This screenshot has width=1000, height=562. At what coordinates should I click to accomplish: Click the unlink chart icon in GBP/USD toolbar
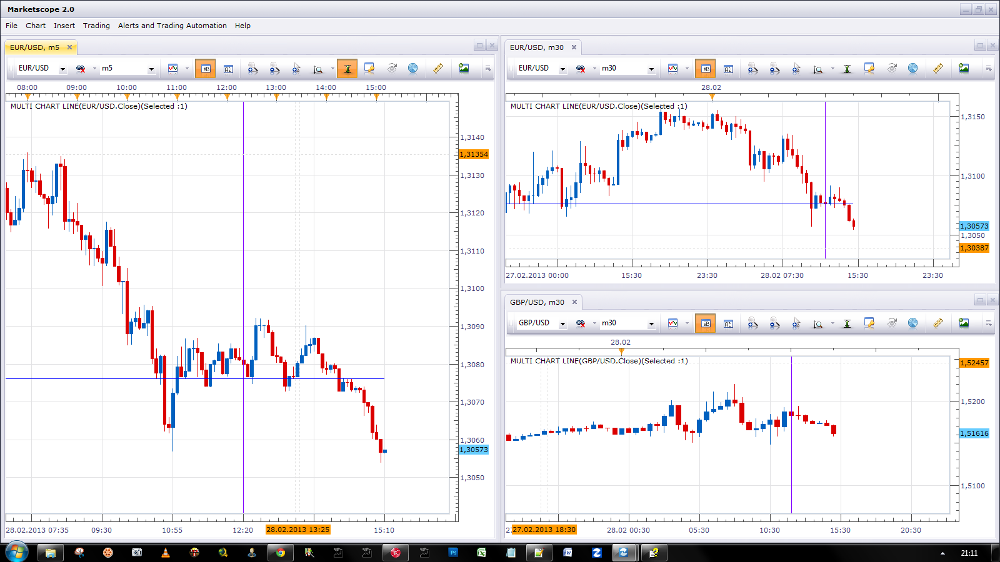coord(581,323)
